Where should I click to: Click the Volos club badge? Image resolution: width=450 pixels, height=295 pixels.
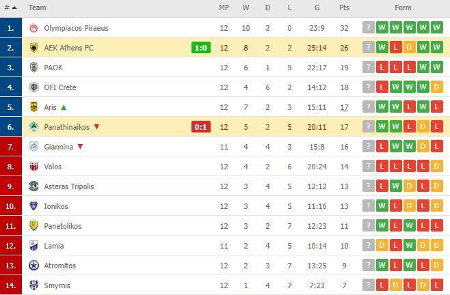point(34,167)
